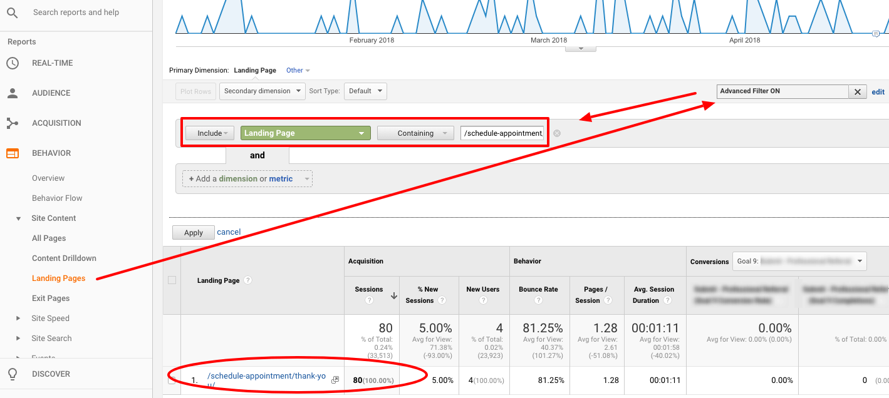The width and height of the screenshot is (889, 398).
Task: Open the Goal 9 conversions selector
Action: coord(799,261)
